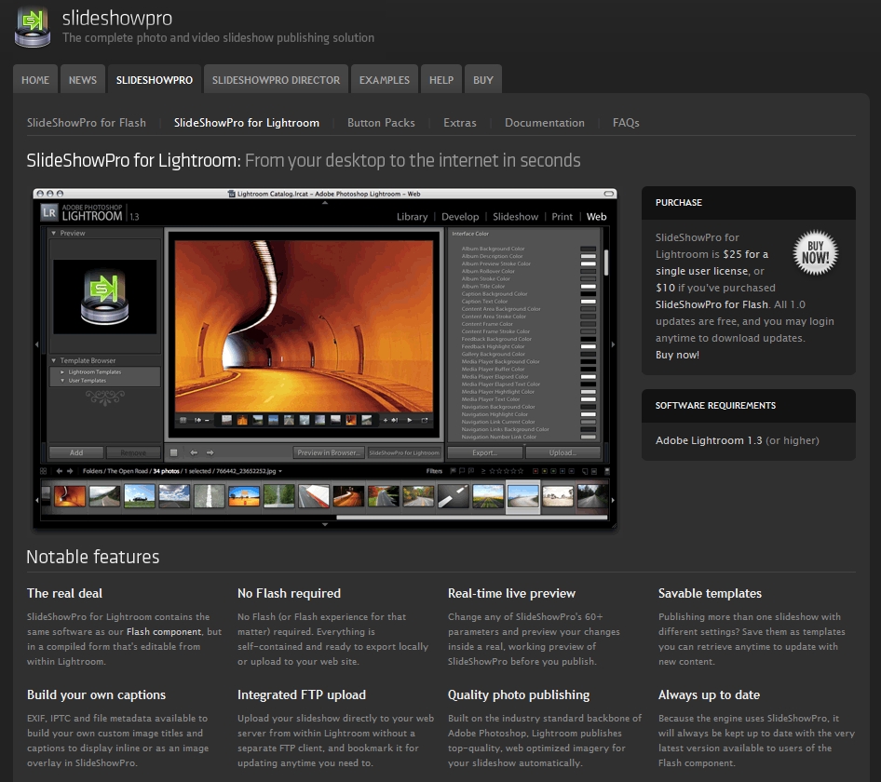Viewport: 881px width, 782px height.
Task: Switch to the Develop module in Lightroom
Action: 460,217
